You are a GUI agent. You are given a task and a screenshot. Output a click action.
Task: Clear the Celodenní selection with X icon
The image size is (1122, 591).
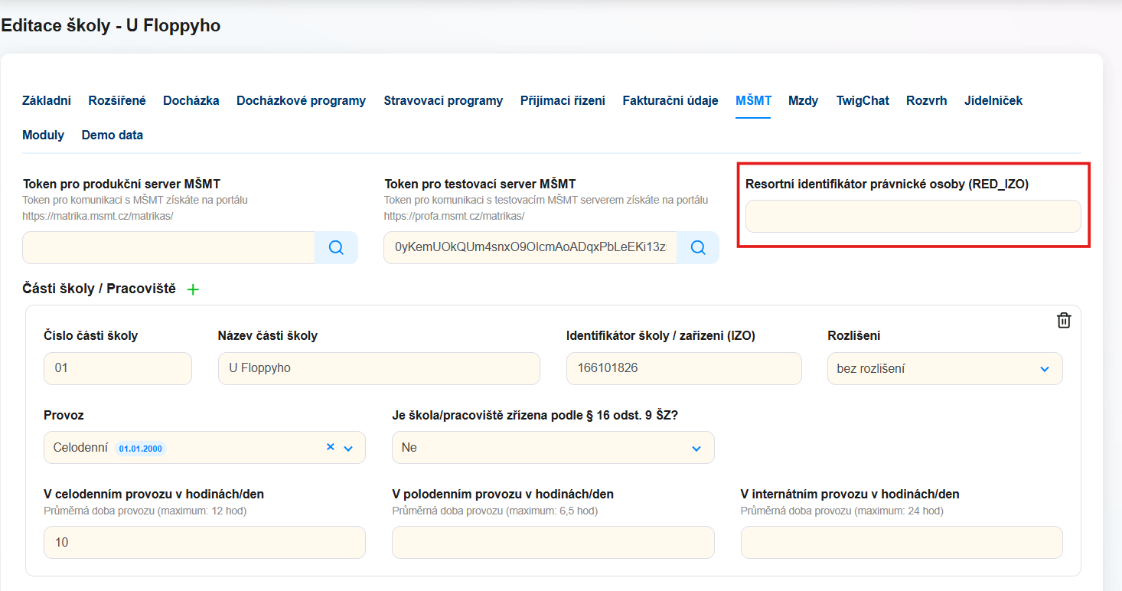tap(331, 447)
